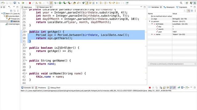Toggle Show Logical Structure in Variables view

[x=188, y=11]
